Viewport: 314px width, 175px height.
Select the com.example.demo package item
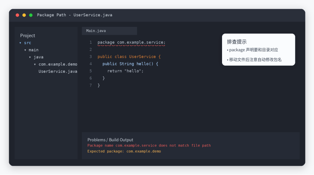[58, 64]
